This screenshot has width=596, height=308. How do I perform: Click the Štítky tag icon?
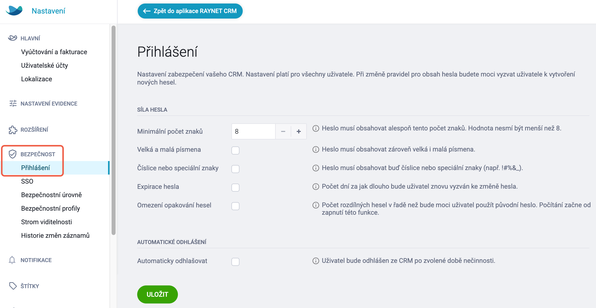coord(13,286)
